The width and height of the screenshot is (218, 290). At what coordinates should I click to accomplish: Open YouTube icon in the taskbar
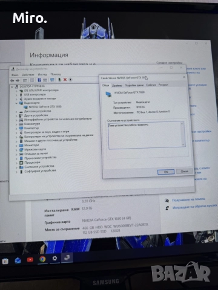30,260
